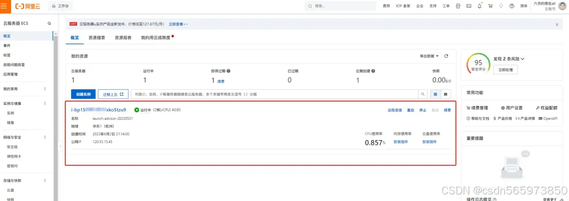Image resolution: width=569 pixels, height=201 pixels.
Task: Switch to 我的用云成熟度 tab
Action: 156,38
